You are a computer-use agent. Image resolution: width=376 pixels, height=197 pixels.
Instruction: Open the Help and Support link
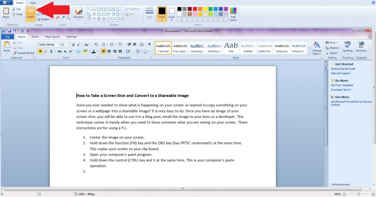pos(340,73)
